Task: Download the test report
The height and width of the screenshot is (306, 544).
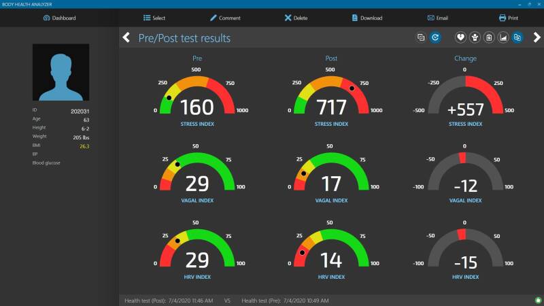Action: pos(367,18)
